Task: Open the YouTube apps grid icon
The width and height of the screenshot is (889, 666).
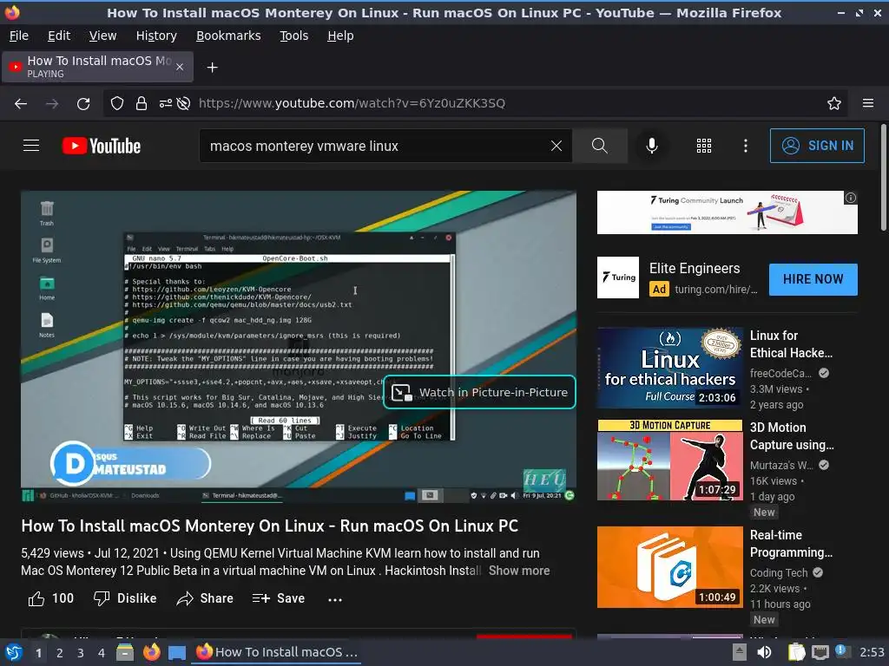Action: click(703, 146)
